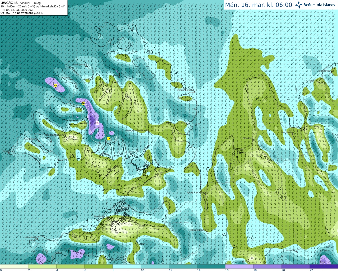Click the yellow 26 label west of Flateyri
The height and width of the screenshot is (272, 338).
click(x=55, y=86)
